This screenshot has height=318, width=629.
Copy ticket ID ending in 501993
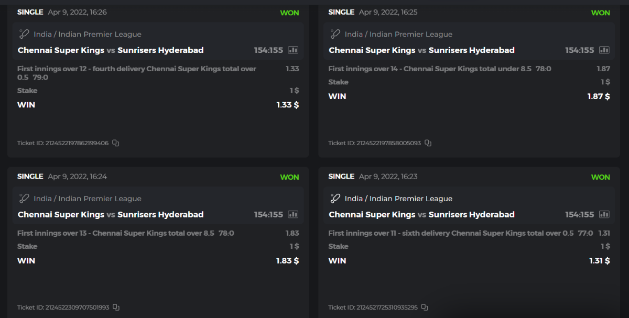tap(116, 308)
